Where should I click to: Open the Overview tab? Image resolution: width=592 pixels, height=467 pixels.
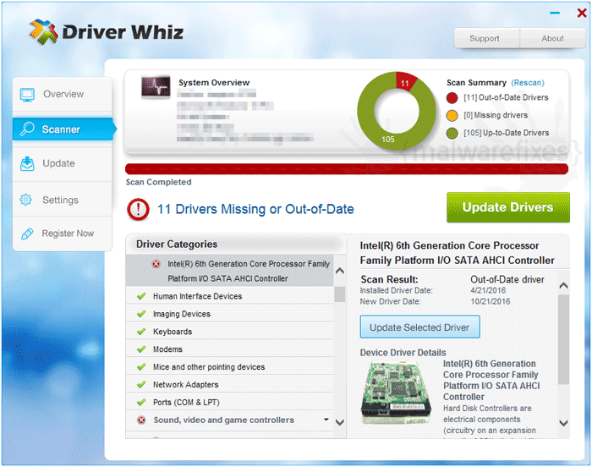coord(63,94)
